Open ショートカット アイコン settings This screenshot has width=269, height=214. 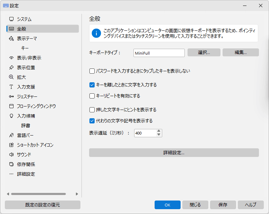tap(43, 145)
